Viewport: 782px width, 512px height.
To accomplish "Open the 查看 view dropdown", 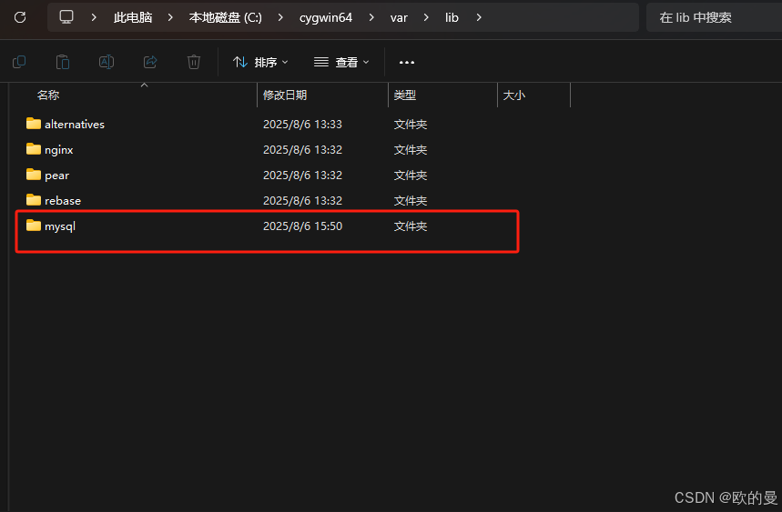I will [341, 62].
